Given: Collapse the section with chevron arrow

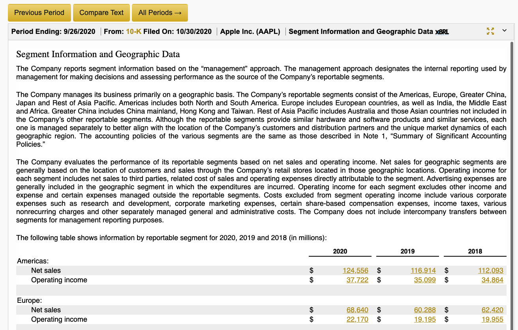Looking at the screenshot, I should click(x=504, y=31).
